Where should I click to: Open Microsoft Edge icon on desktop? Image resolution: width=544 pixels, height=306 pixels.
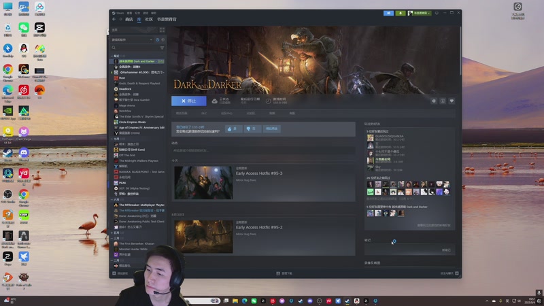click(x=7, y=90)
